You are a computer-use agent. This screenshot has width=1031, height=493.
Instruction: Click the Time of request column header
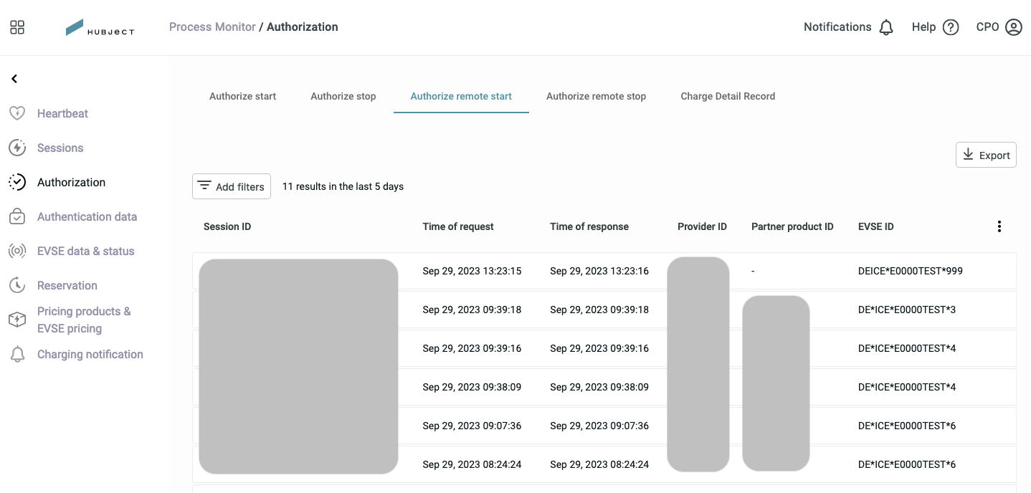coord(458,226)
